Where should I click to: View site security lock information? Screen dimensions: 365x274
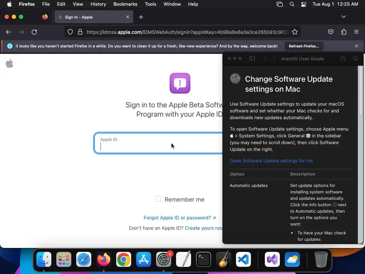[x=80, y=32]
